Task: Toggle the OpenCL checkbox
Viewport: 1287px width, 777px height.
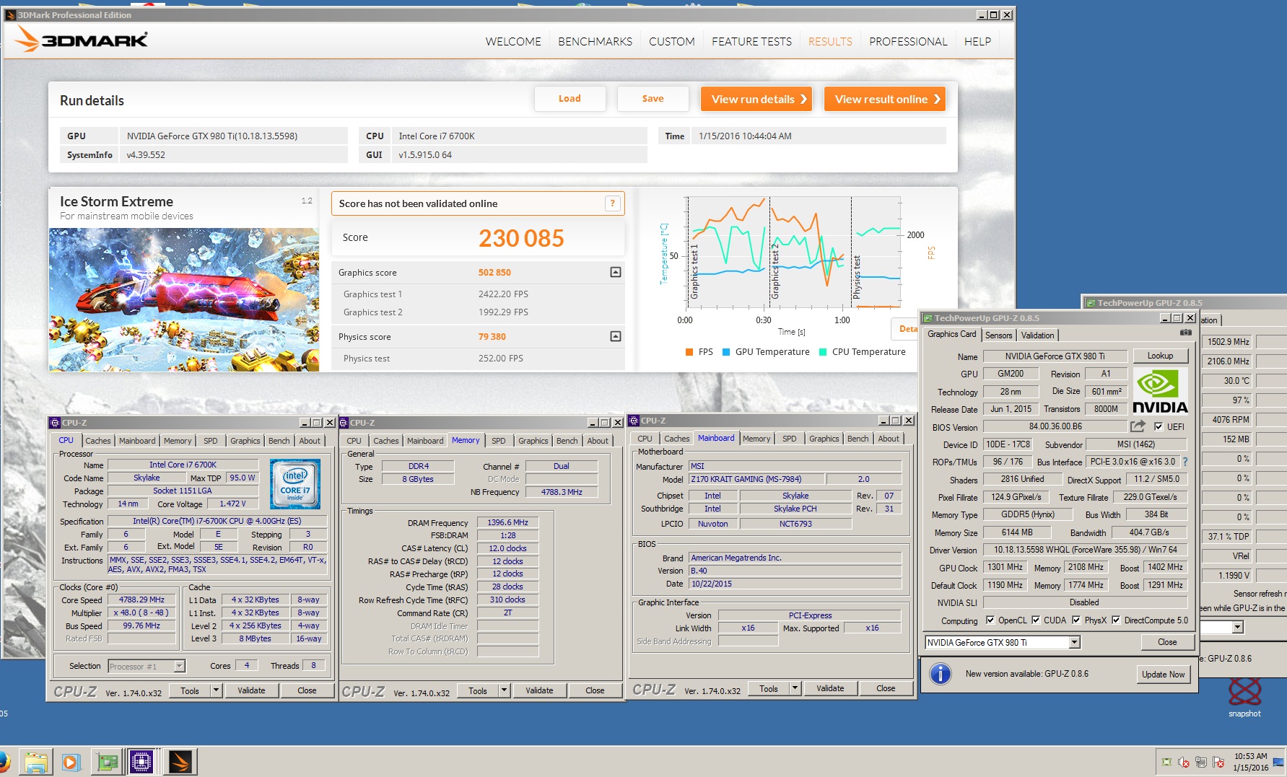Action: tap(990, 620)
